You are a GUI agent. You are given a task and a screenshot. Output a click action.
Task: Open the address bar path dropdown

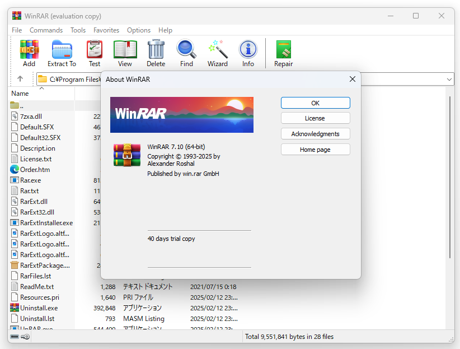click(x=449, y=79)
